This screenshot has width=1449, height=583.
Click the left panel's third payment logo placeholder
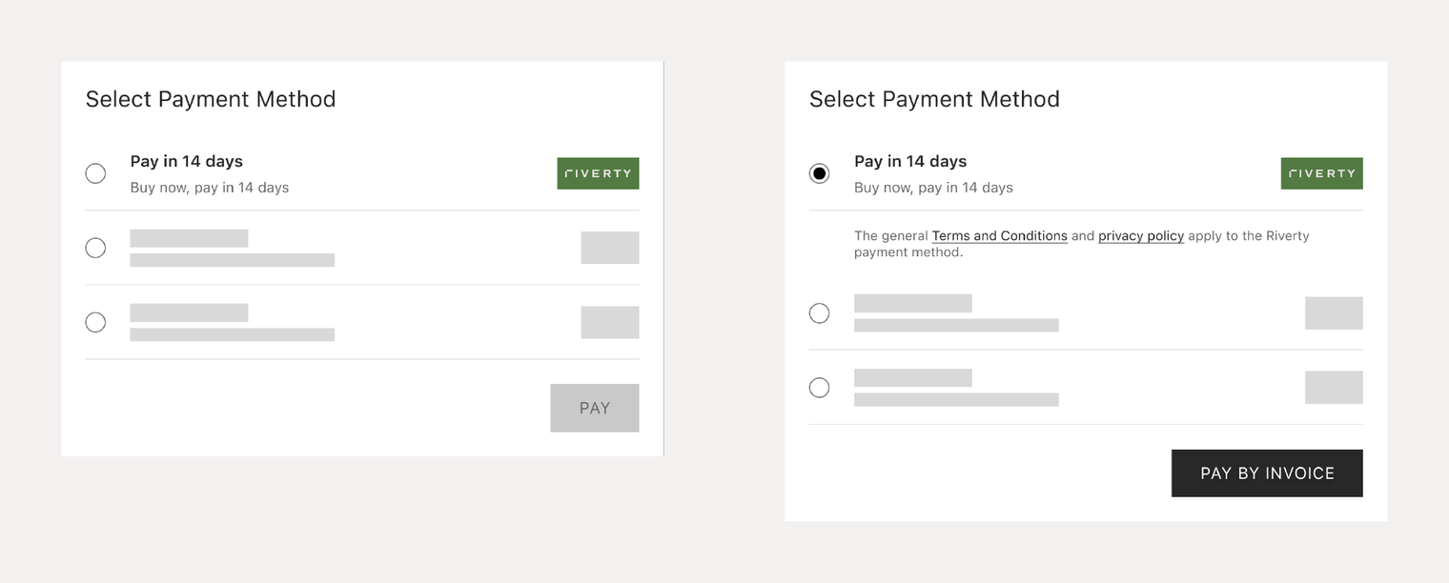click(610, 322)
